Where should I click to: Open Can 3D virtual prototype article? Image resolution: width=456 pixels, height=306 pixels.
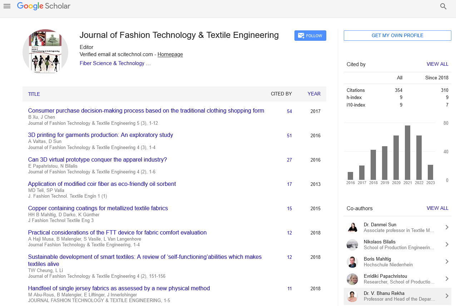[x=98, y=159]
